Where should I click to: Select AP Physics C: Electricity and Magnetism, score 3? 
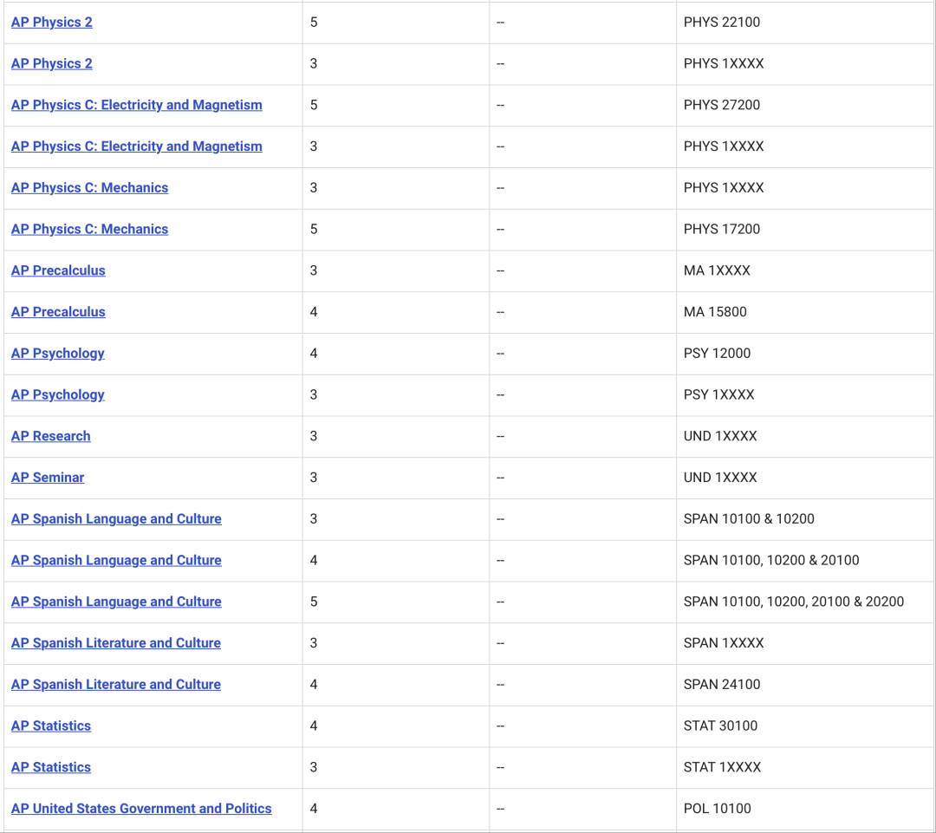pos(136,146)
